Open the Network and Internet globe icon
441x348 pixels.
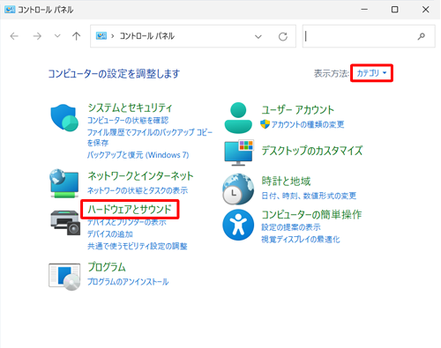point(64,183)
